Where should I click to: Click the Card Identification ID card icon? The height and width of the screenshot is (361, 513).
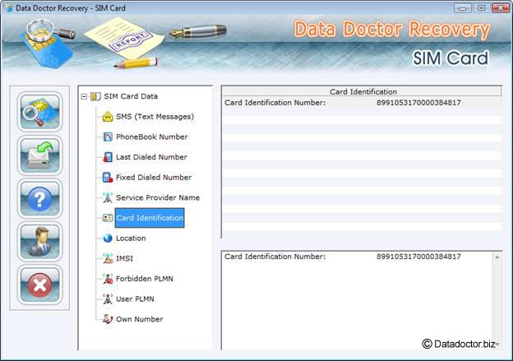point(108,218)
